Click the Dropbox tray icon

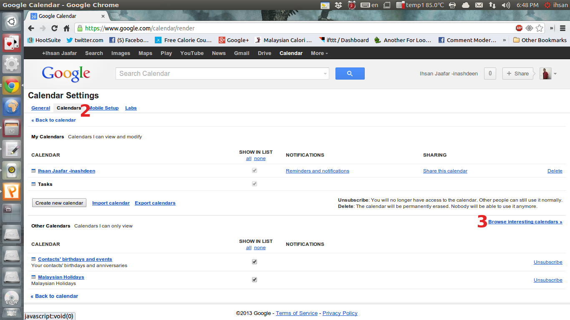coord(338,5)
